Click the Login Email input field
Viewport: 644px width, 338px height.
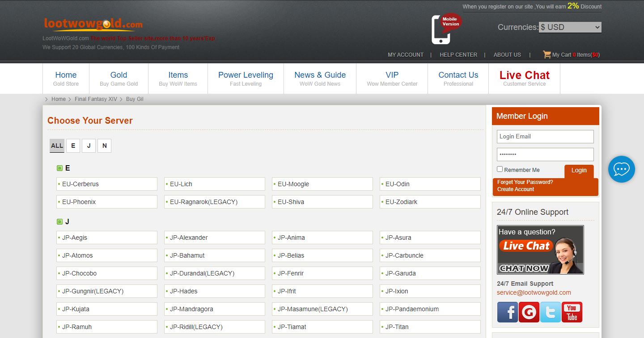tap(545, 137)
